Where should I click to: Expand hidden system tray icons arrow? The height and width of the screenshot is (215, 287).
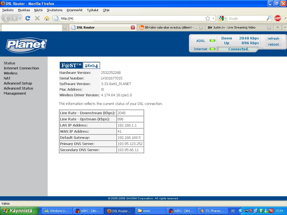[x=241, y=211]
